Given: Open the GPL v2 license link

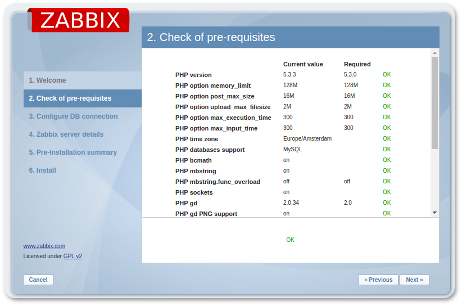Looking at the screenshot, I should pyautogui.click(x=73, y=256).
